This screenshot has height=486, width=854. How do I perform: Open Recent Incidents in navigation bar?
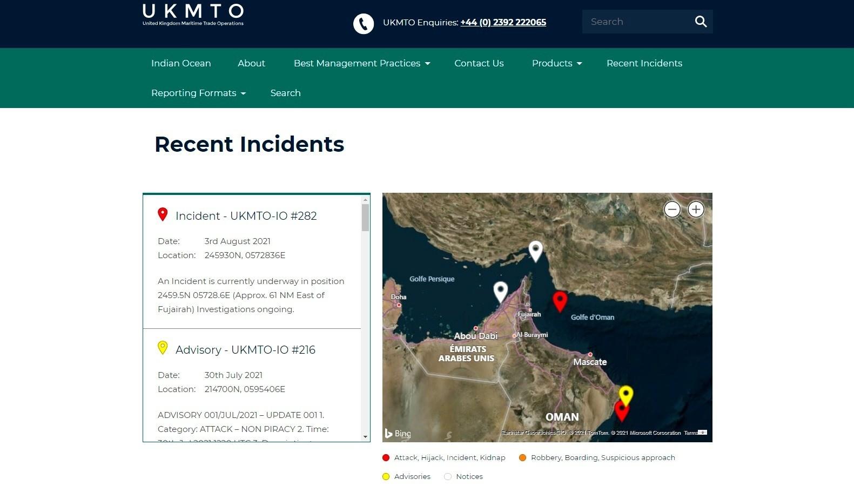click(644, 63)
